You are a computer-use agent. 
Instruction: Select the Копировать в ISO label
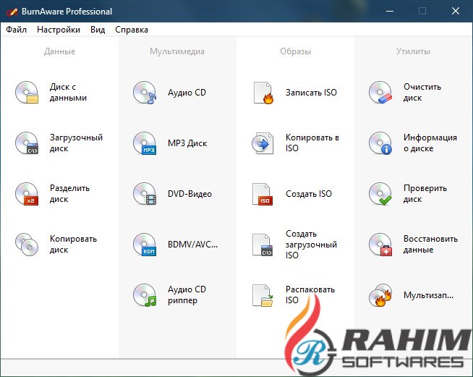[x=312, y=143]
